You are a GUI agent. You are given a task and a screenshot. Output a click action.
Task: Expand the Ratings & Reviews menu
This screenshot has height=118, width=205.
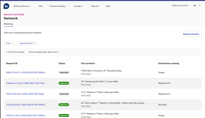click(x=23, y=6)
